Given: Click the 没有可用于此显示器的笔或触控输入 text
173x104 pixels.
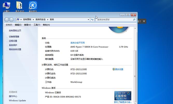Looking at the screenshot, I should click(87, 59).
